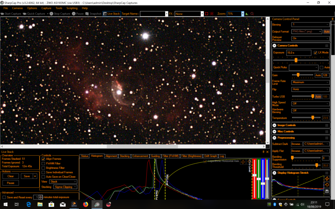Screen dimensions: 335x209
Task: Enable Save and Reset every checkbox
Action: click(x=4, y=197)
